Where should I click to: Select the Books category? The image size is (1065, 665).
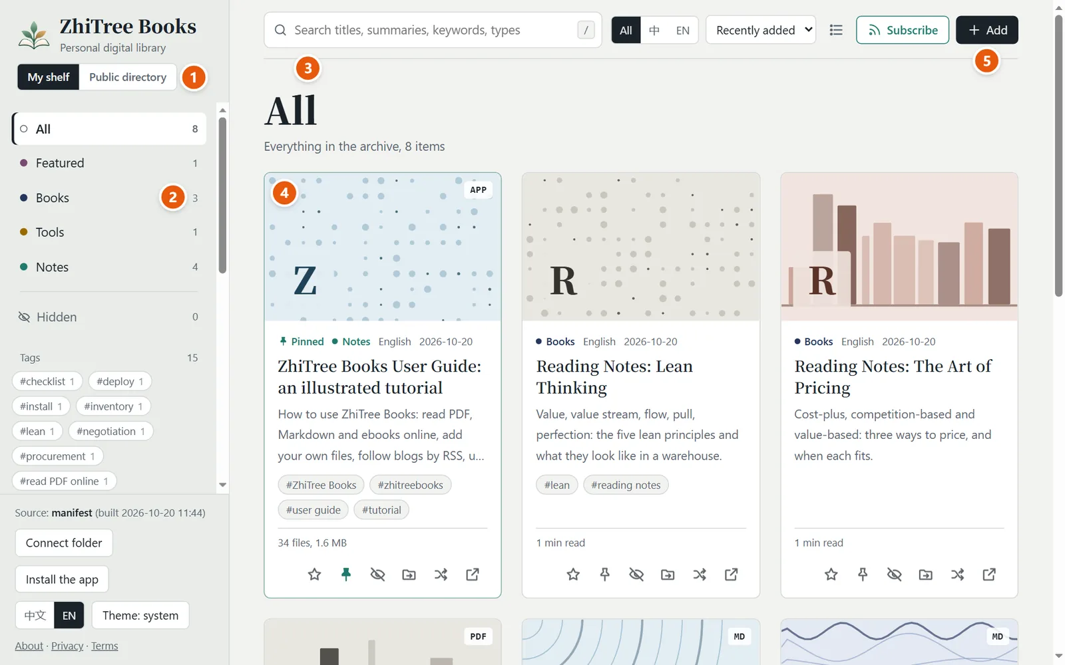pos(109,198)
